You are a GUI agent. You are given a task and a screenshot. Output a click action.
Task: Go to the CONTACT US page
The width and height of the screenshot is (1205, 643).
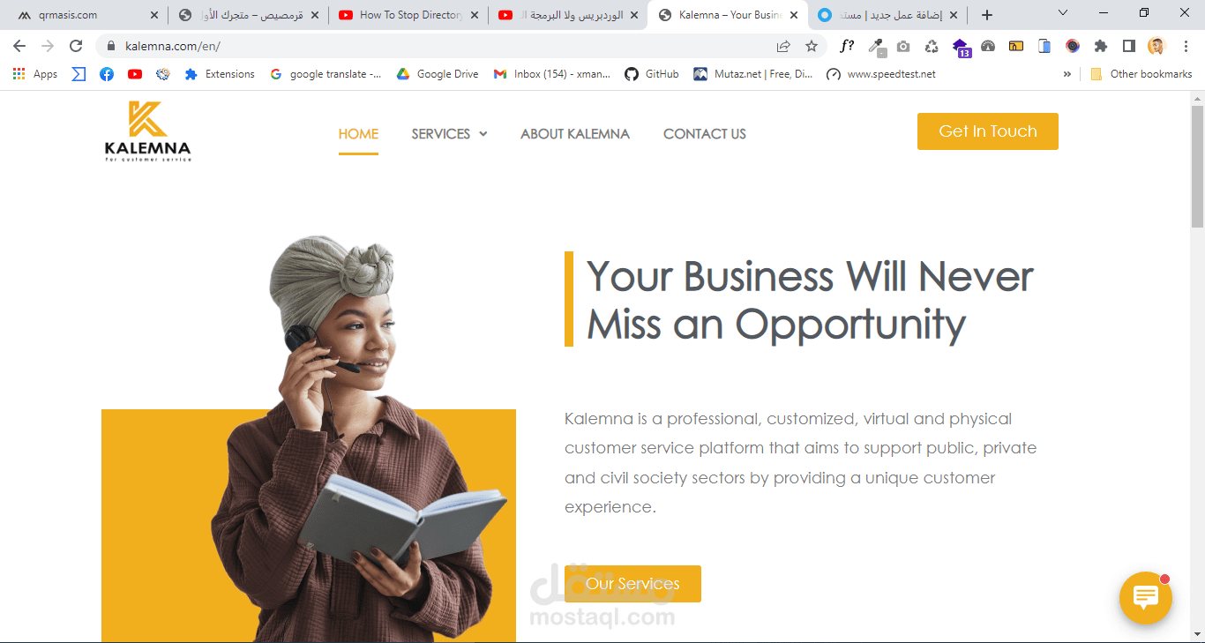coord(705,134)
